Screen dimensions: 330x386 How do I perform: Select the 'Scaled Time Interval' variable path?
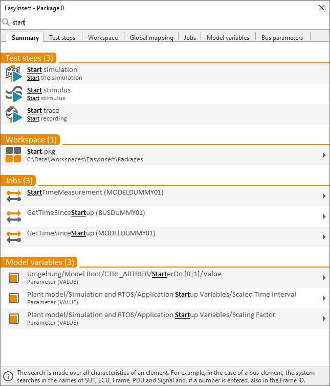tap(161, 295)
